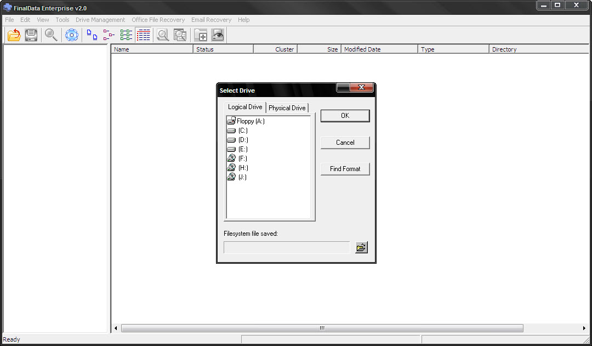Click the double-document search toolbar icon
Viewport: 592px width, 346px height.
coord(180,35)
